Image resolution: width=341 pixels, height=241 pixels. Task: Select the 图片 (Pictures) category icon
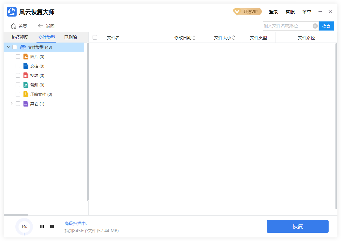pyautogui.click(x=26, y=56)
